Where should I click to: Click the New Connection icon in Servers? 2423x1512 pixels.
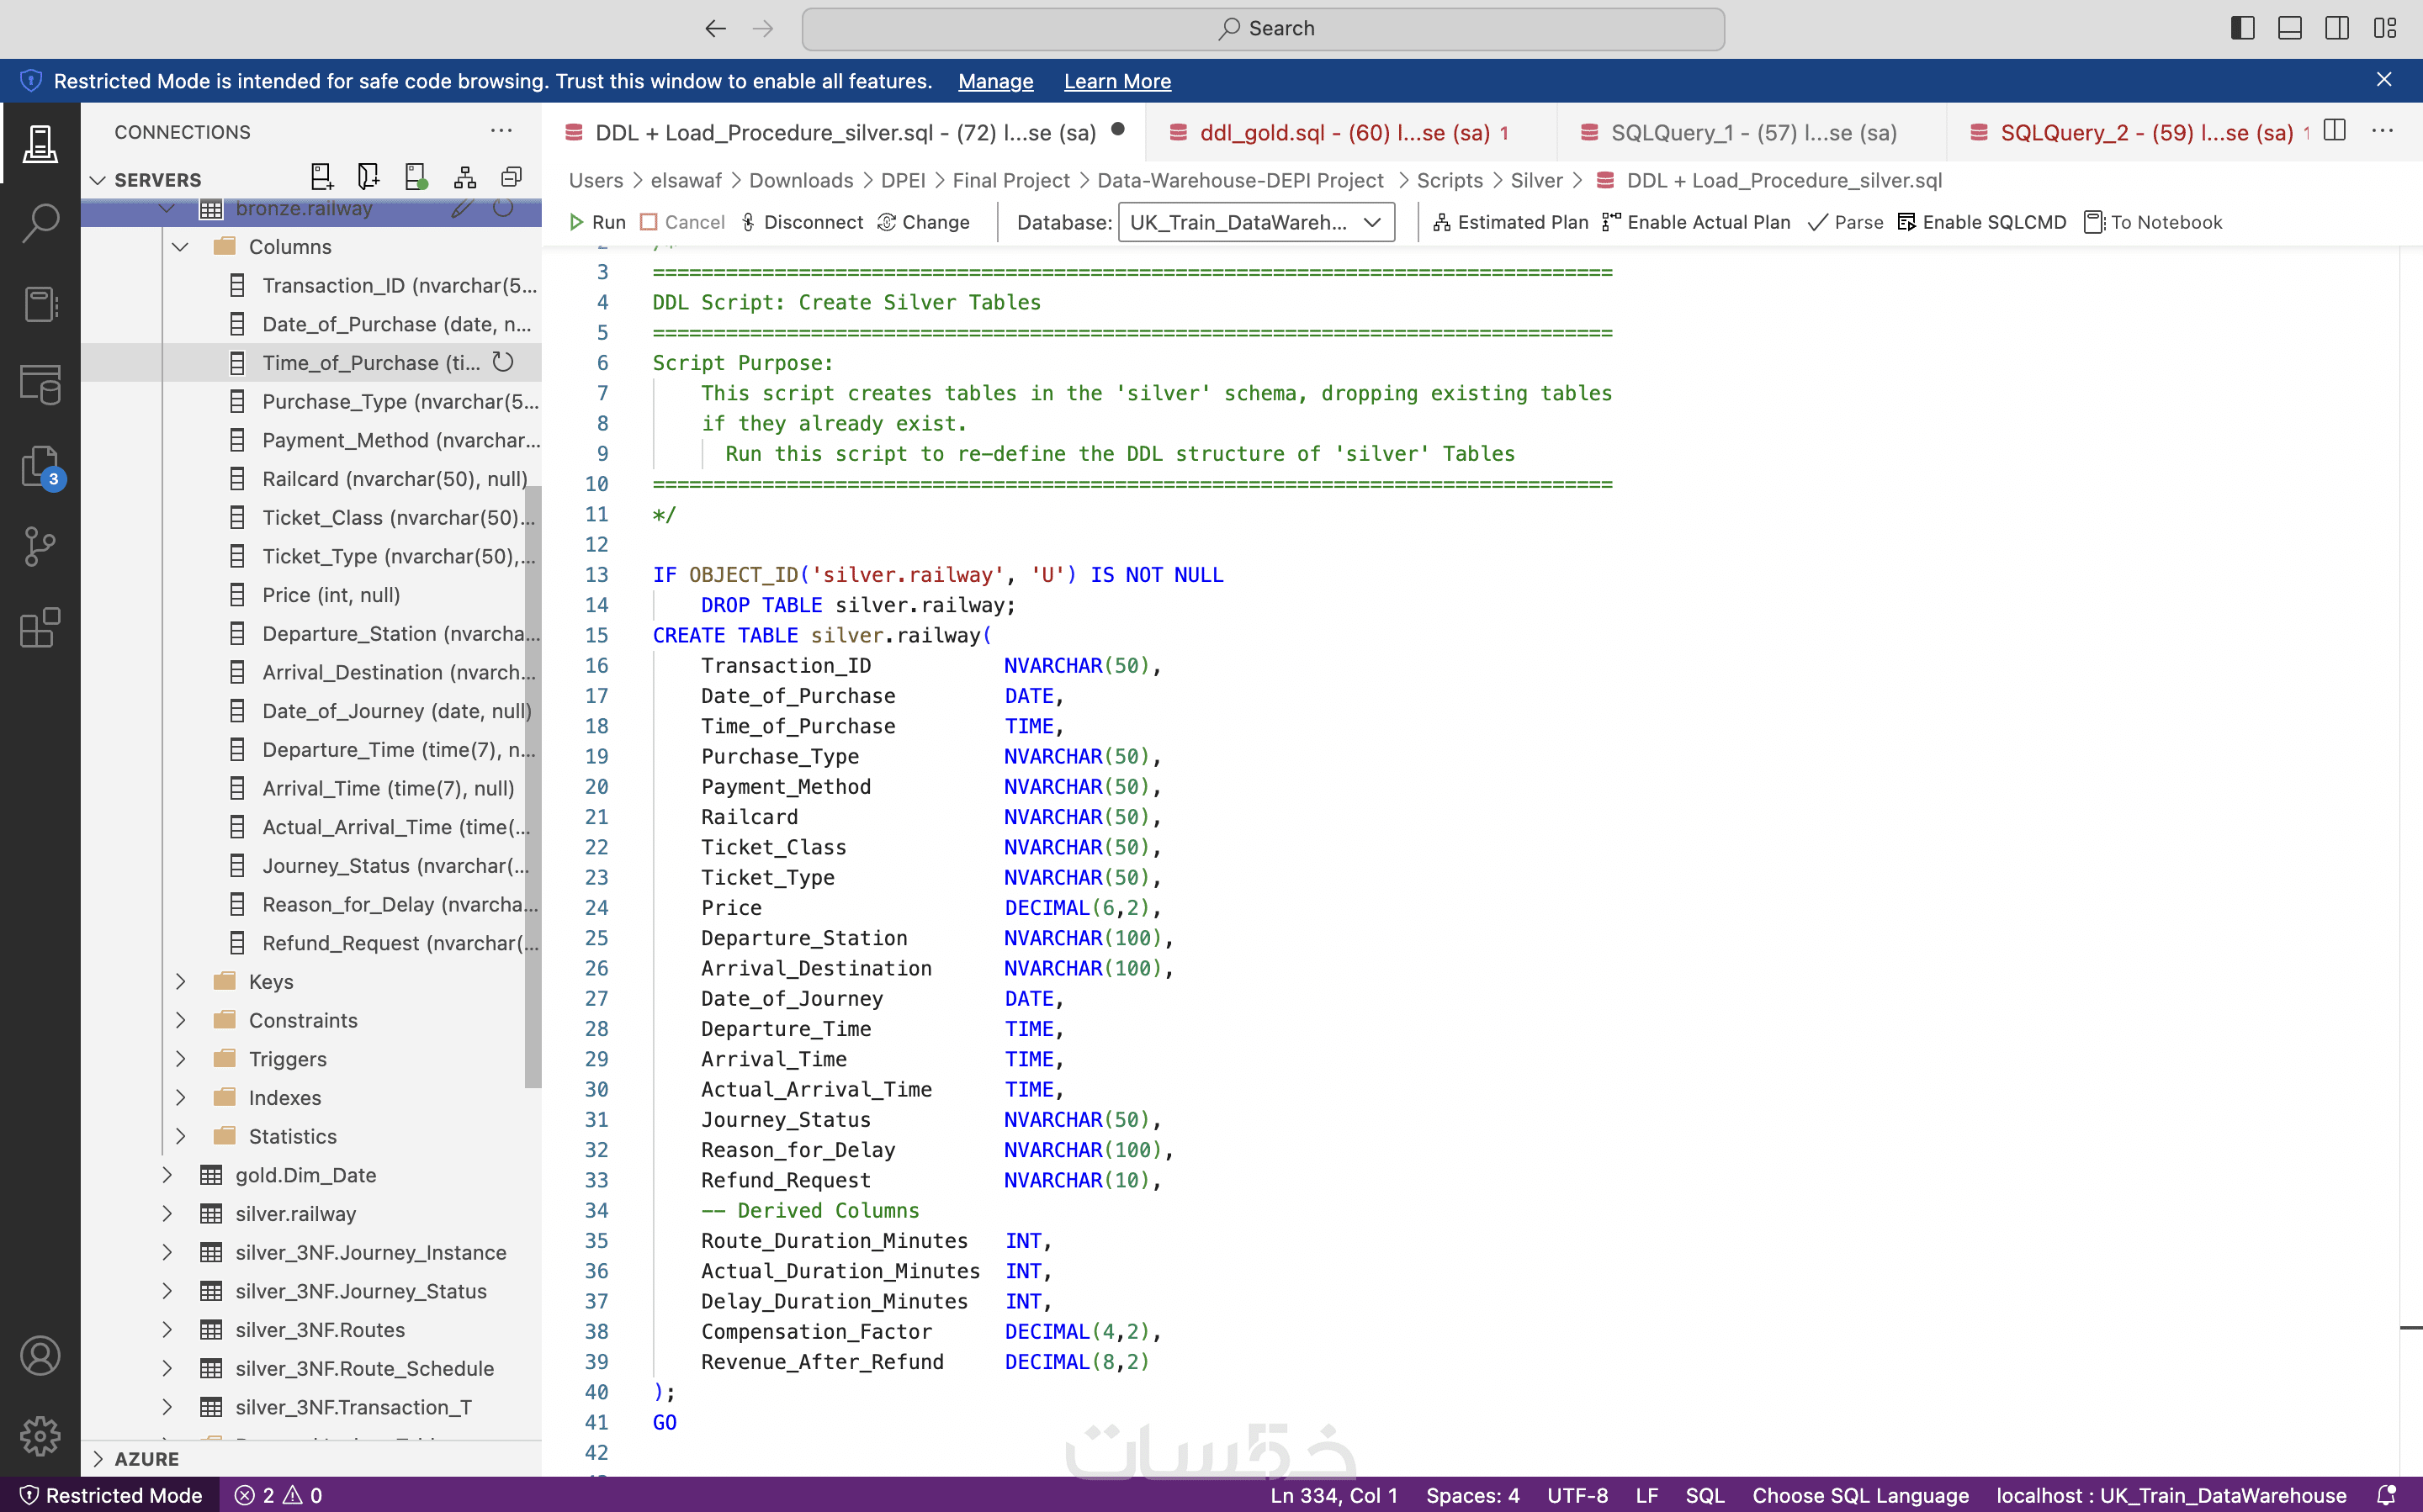(x=321, y=178)
